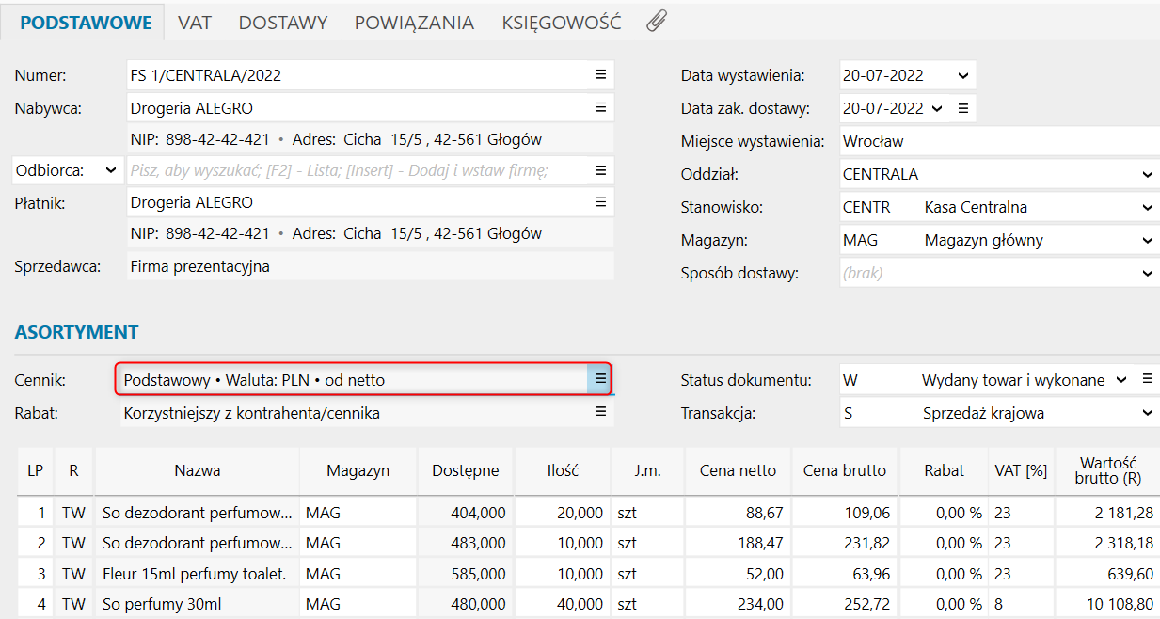Open the Magazyn główny dropdown
Screen dimensions: 1160x619
pyautogui.click(x=1147, y=240)
